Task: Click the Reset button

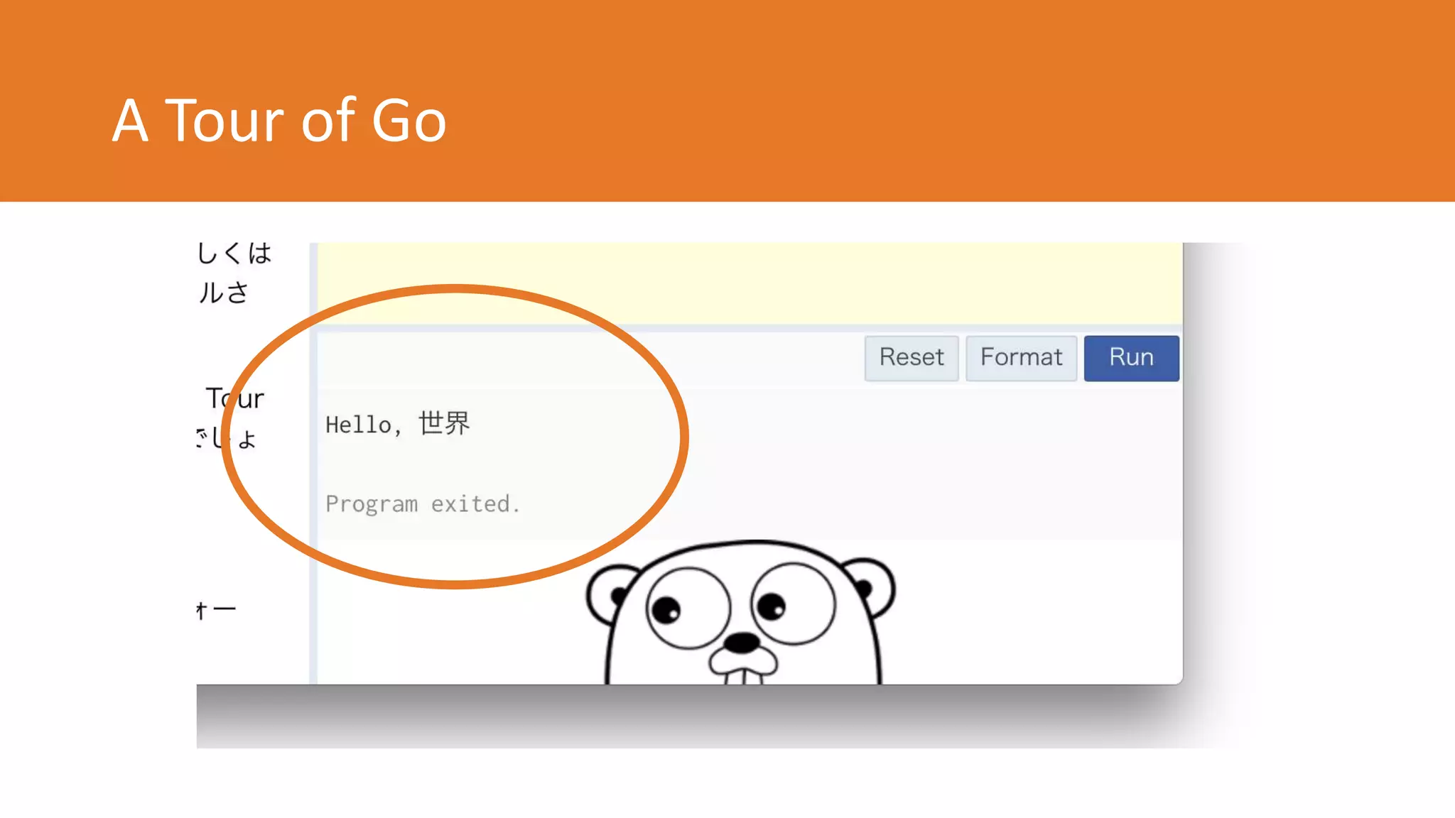Action: coord(912,358)
